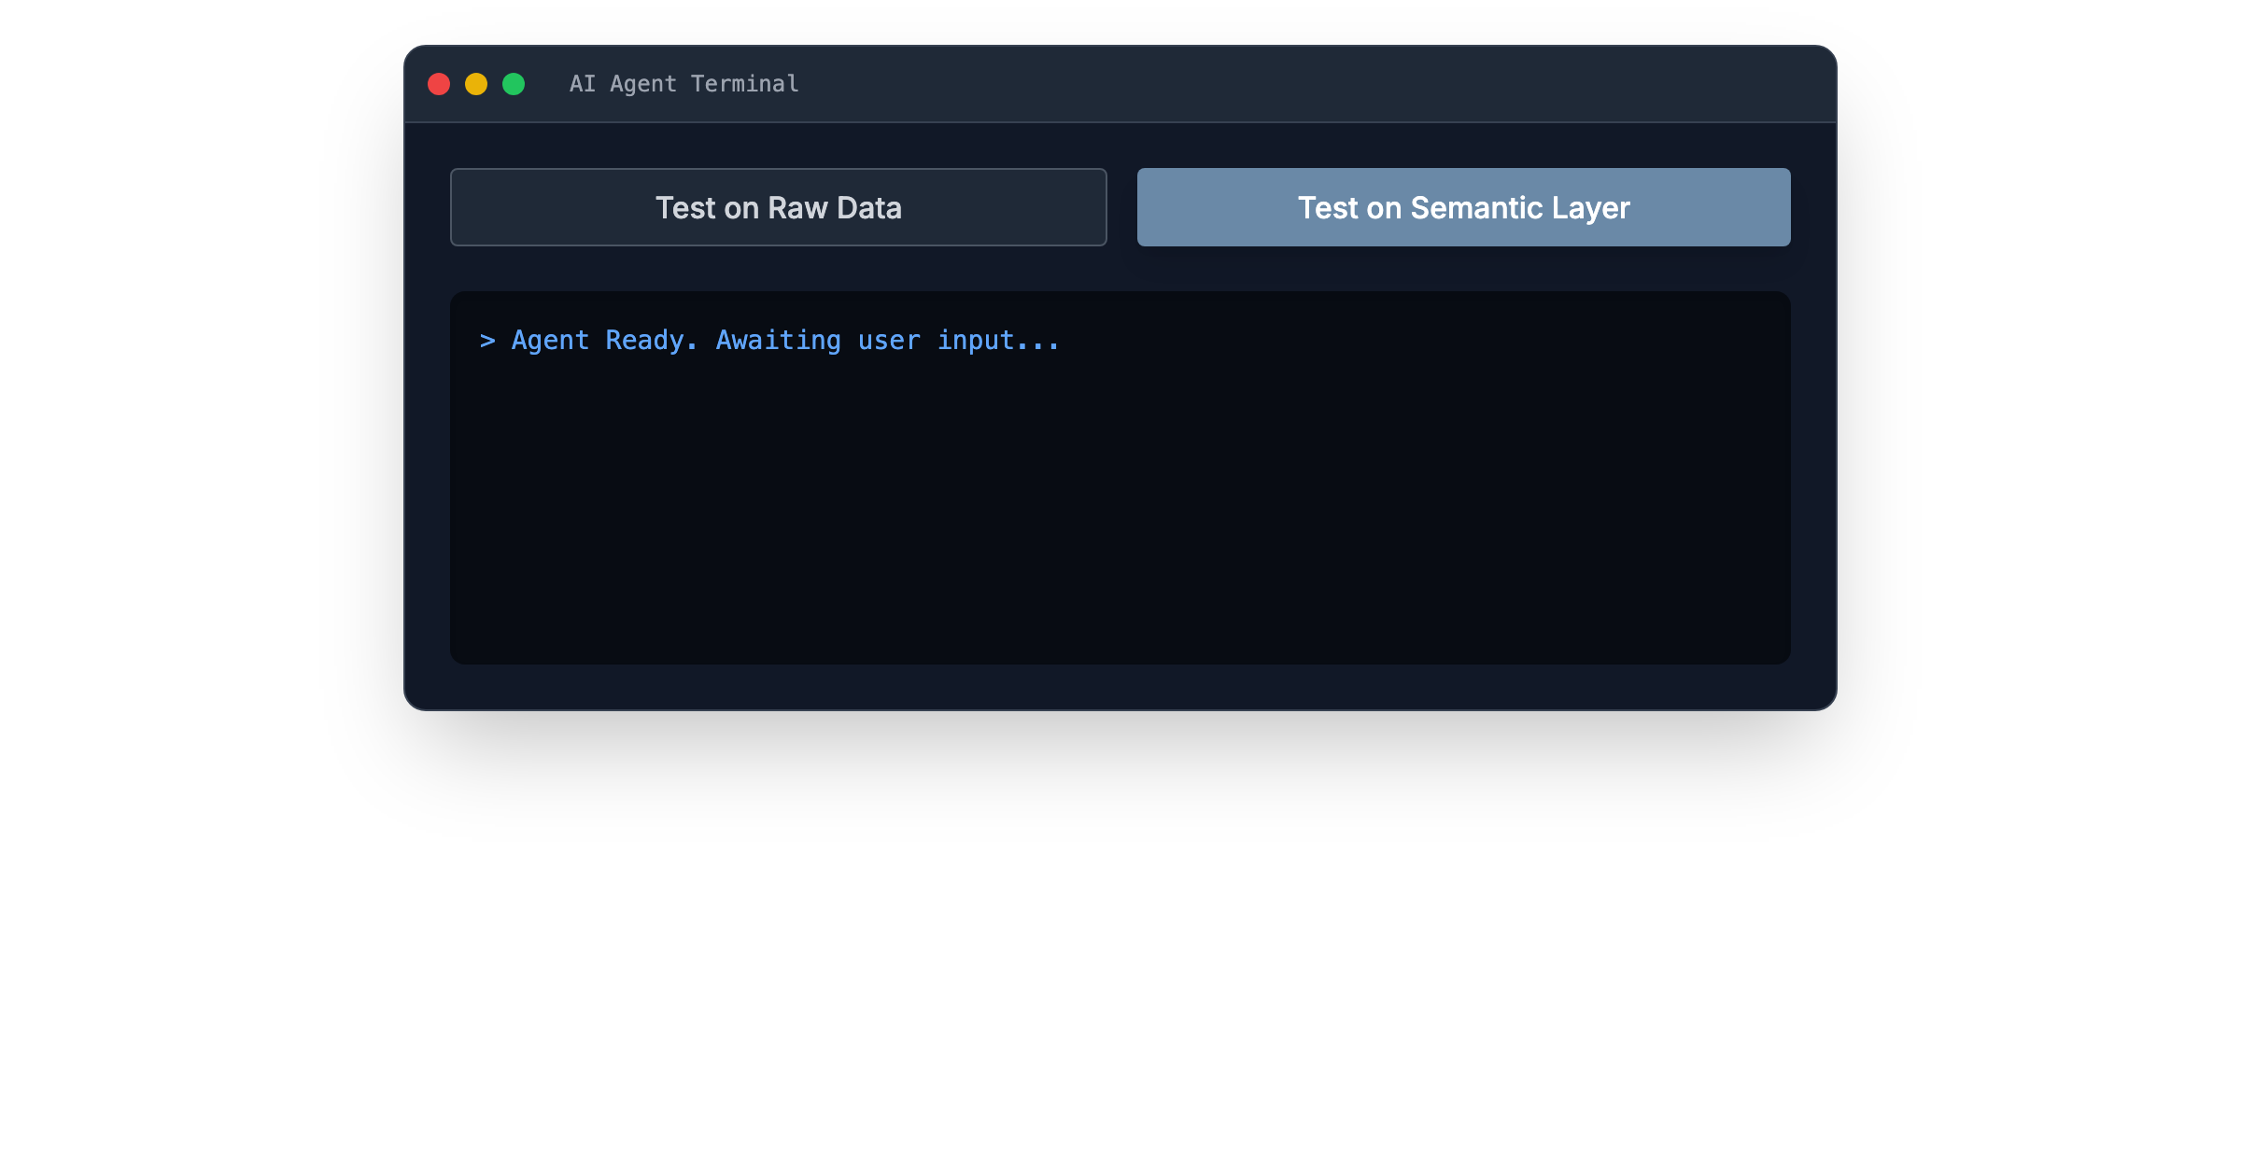Click the green maximize dot

[514, 84]
